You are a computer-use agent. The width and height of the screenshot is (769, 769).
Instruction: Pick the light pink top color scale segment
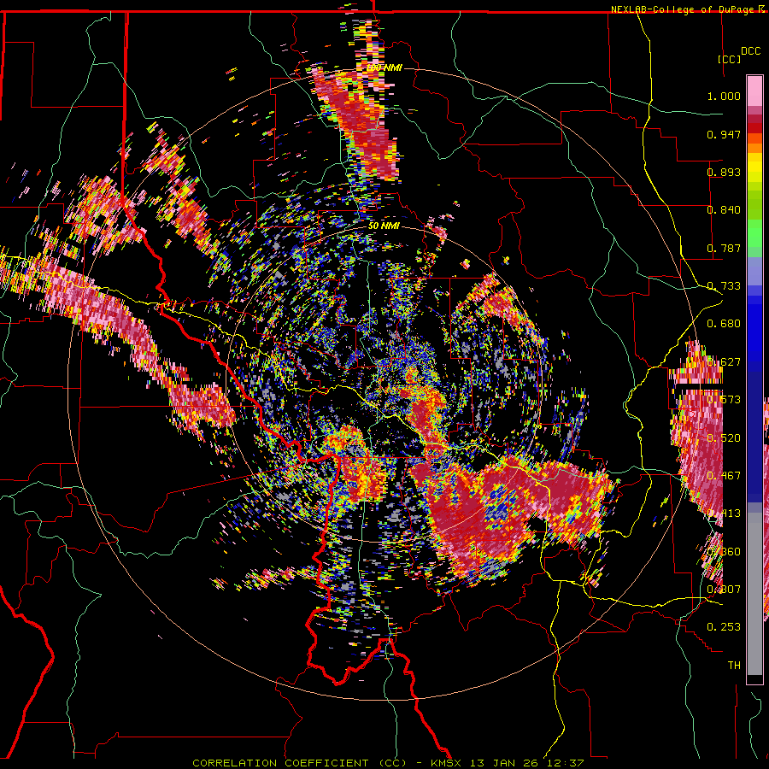point(754,91)
